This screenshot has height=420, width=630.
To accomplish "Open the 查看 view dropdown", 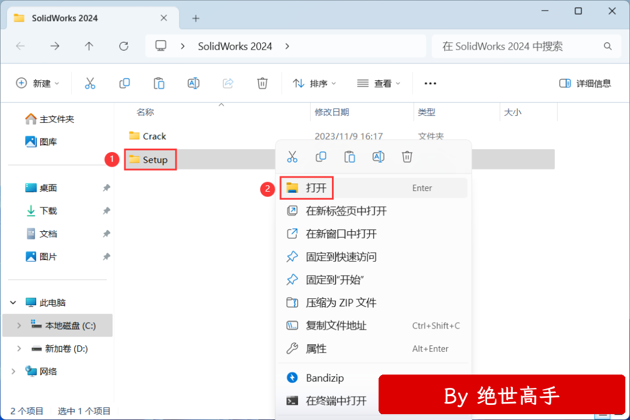I will (x=379, y=83).
